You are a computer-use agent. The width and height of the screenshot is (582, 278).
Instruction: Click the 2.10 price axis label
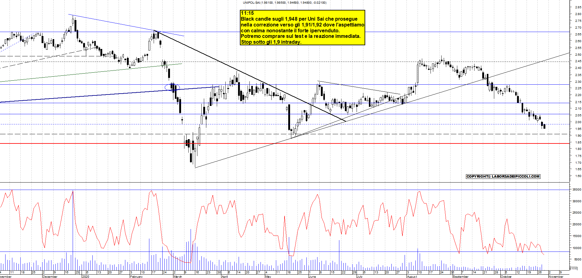pyautogui.click(x=578, y=109)
